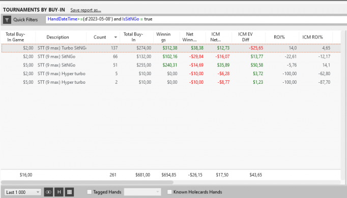Click the eye view icon button
Image resolution: width=347 pixels, height=198 pixels.
[x=48, y=192]
